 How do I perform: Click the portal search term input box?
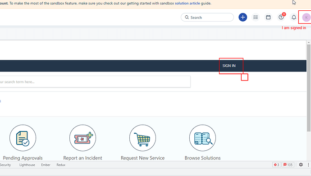tap(95, 82)
